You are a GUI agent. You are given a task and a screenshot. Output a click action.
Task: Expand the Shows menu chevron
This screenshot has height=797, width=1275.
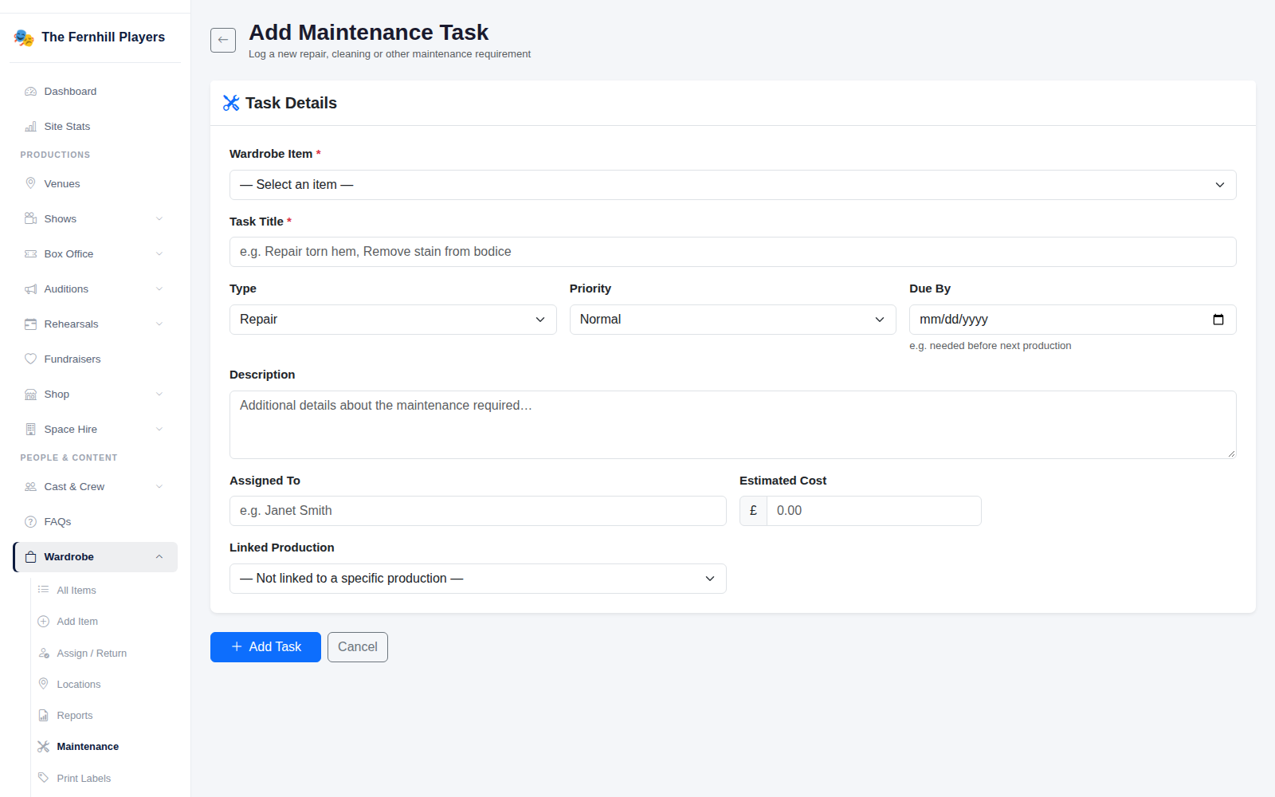tap(159, 219)
